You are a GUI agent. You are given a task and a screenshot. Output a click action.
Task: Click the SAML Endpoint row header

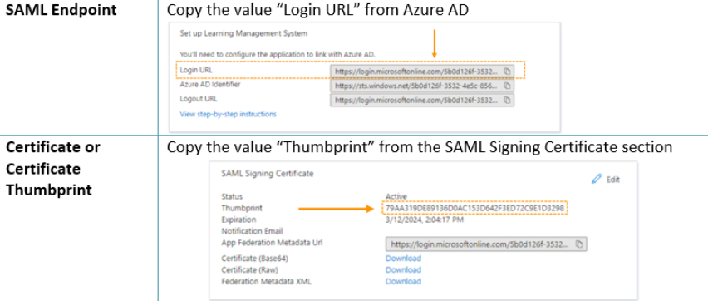coord(61,10)
